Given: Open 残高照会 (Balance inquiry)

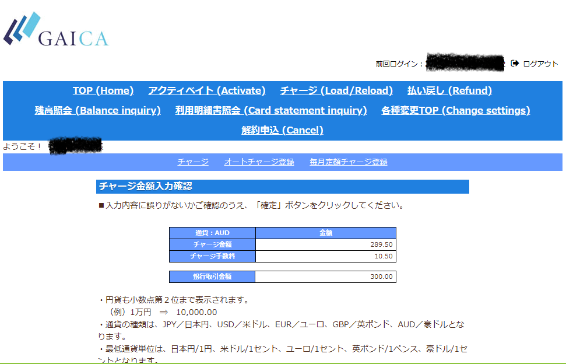Looking at the screenshot, I should pyautogui.click(x=98, y=110).
